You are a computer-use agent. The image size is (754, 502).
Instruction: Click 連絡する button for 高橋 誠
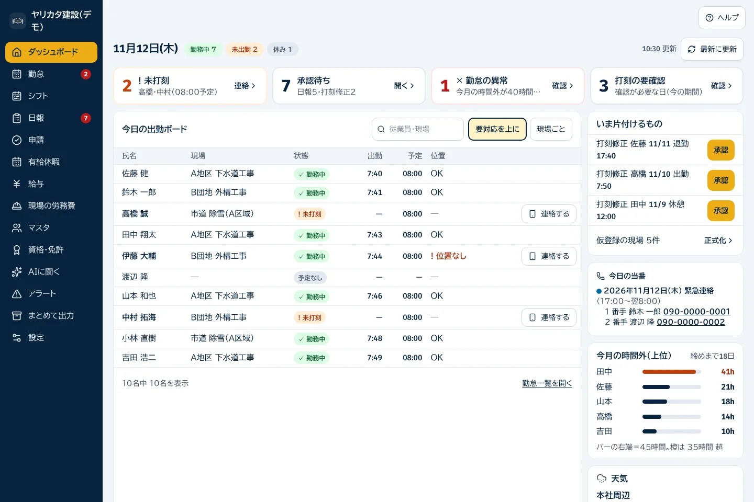549,214
